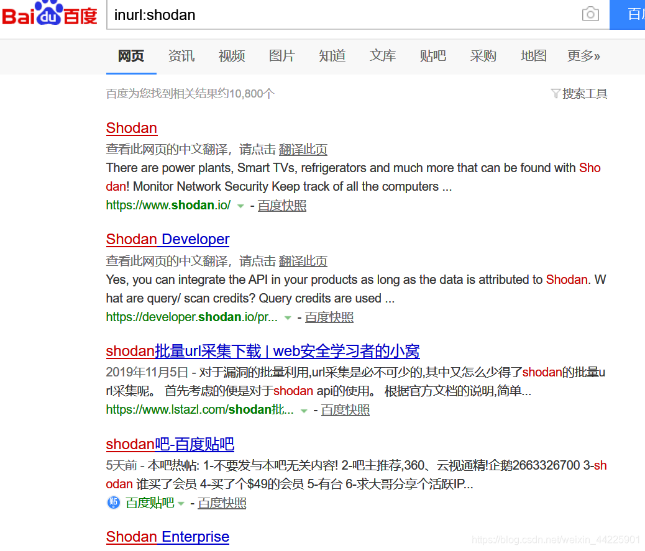Click the green 百度贴吧 source link
This screenshot has height=551, width=645.
tap(150, 503)
